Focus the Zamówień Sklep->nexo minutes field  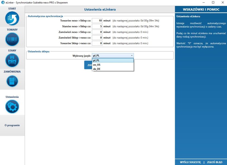97,37
